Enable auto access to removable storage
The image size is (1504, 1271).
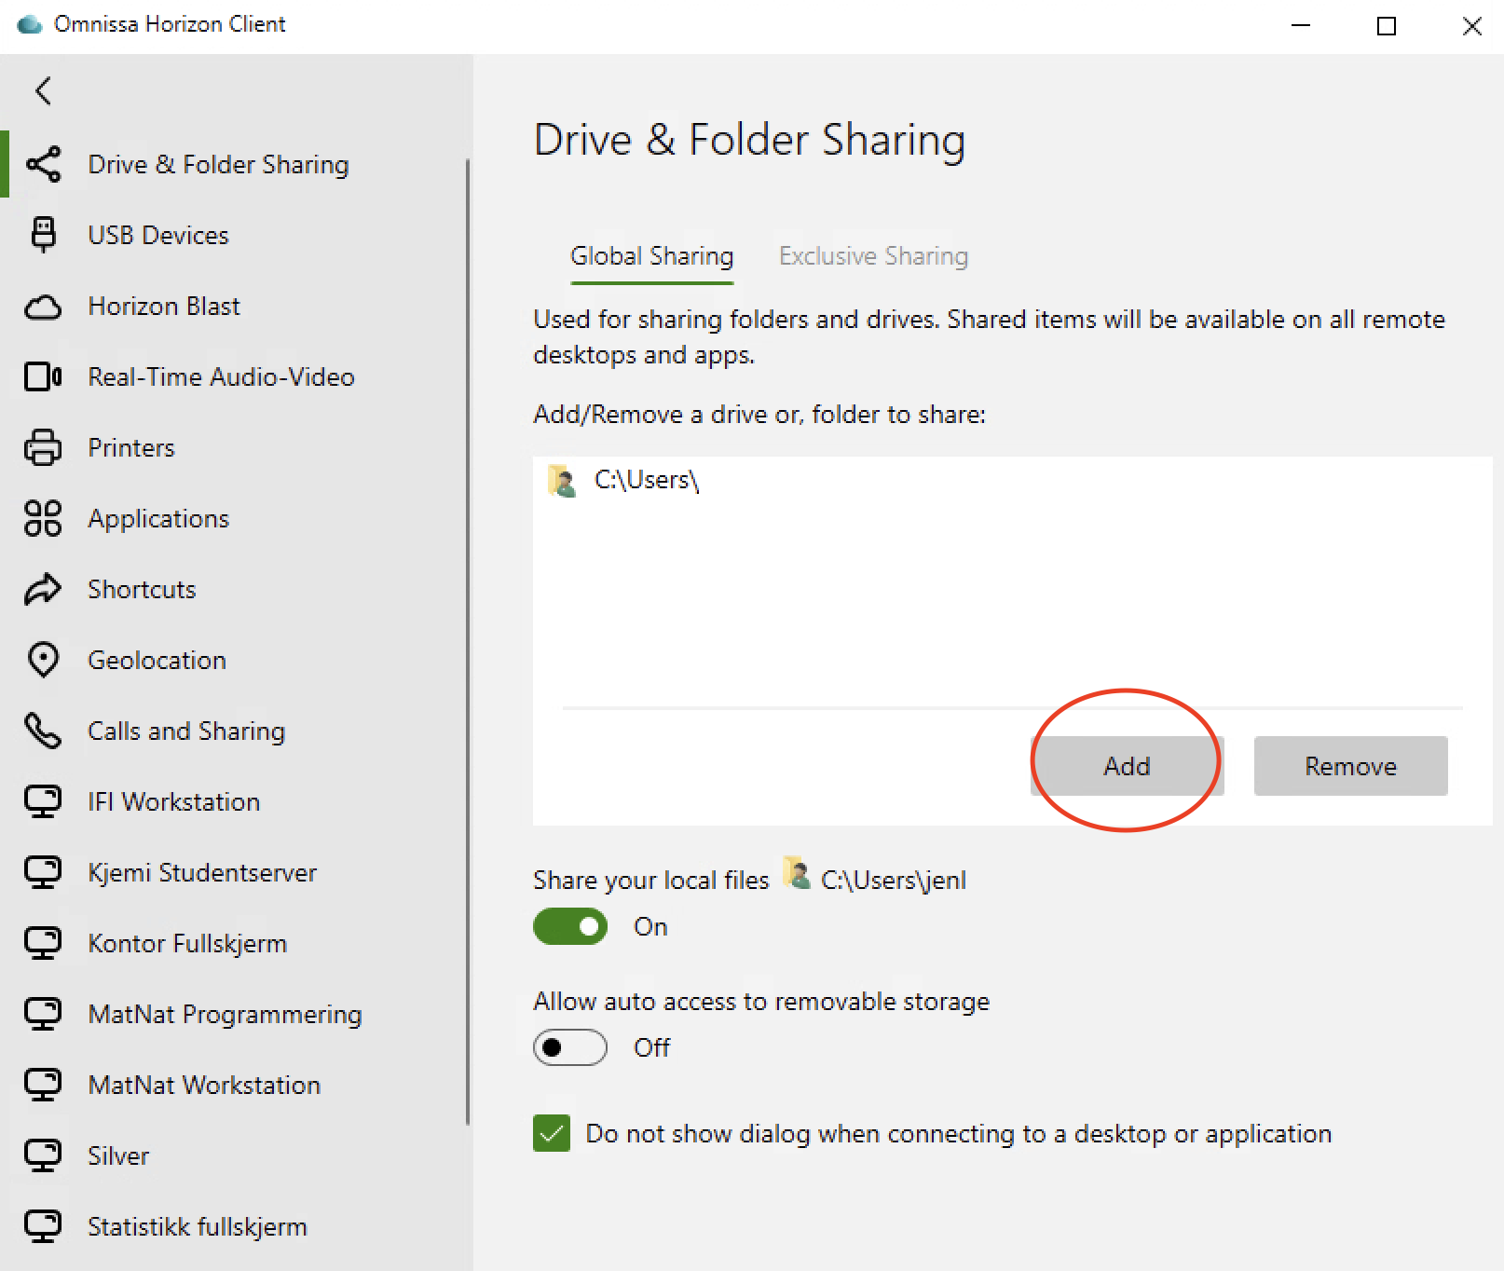[x=570, y=1047]
